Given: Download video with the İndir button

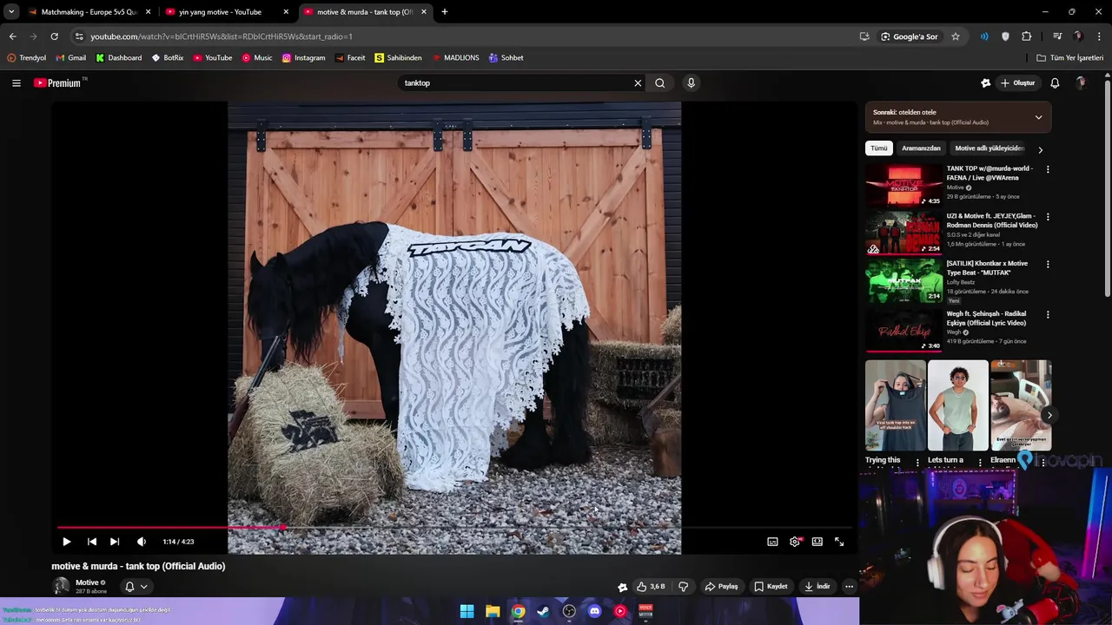Looking at the screenshot, I should (x=817, y=587).
